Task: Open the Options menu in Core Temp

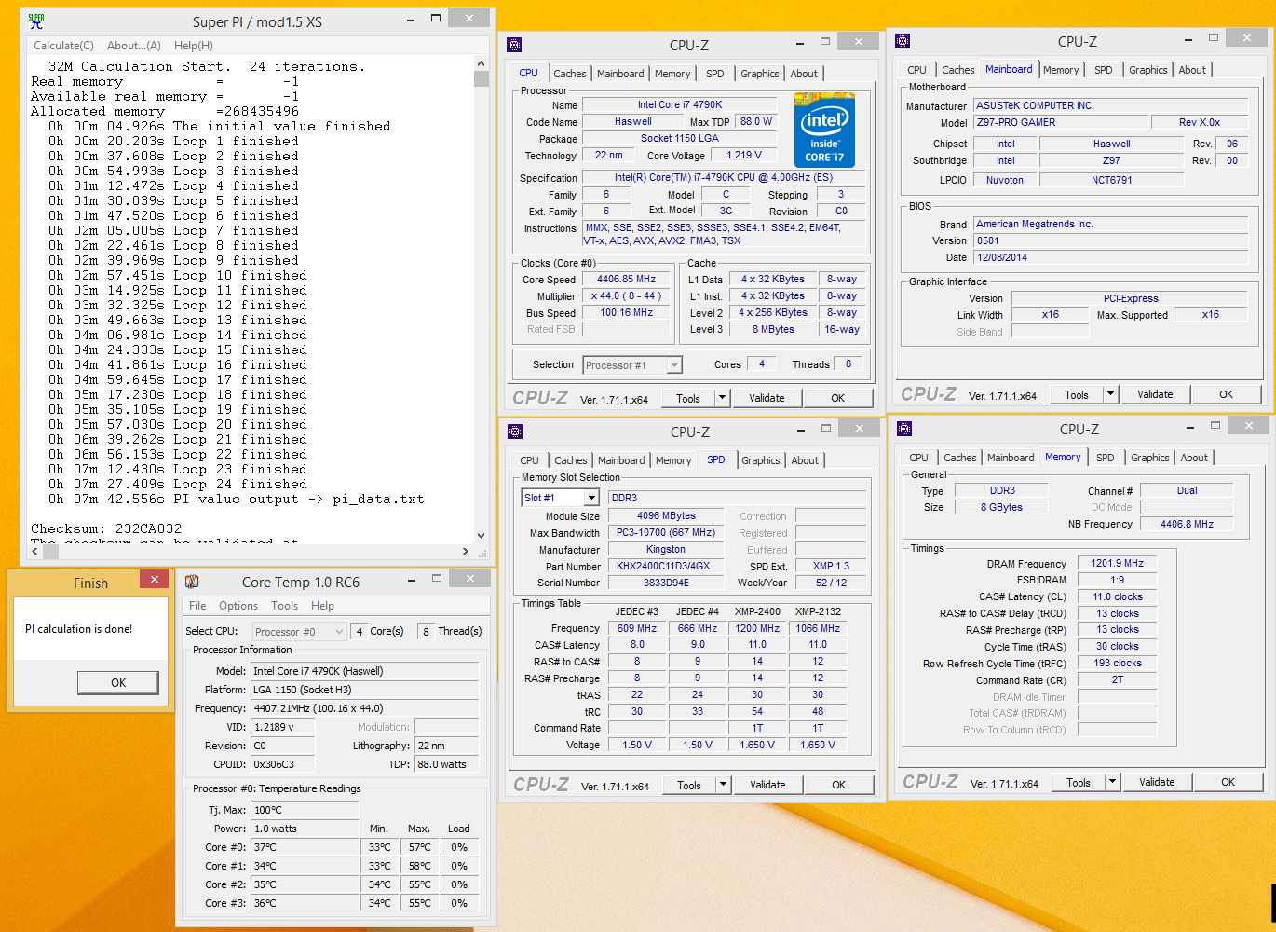Action: click(x=238, y=606)
